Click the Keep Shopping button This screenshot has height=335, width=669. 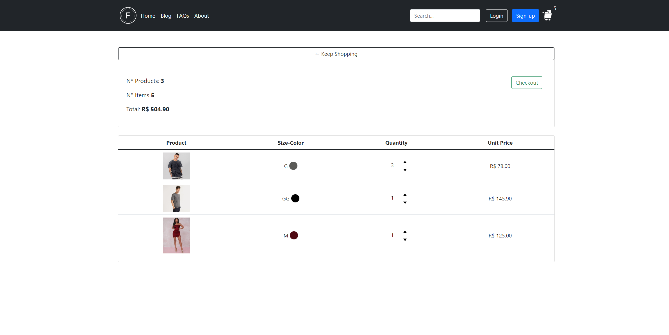pos(336,54)
